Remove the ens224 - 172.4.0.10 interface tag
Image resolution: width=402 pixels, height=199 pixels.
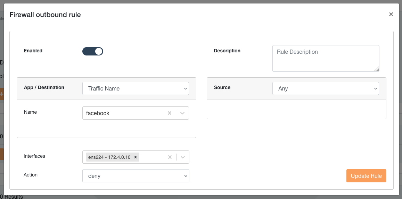136,157
